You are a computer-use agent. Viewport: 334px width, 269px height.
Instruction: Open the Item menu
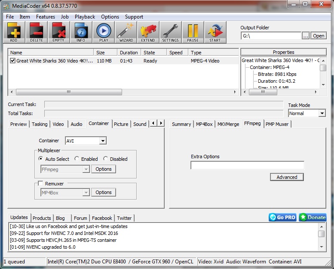25,17
